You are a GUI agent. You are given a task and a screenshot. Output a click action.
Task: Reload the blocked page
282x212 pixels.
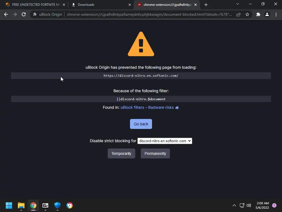pyautogui.click(x=24, y=14)
